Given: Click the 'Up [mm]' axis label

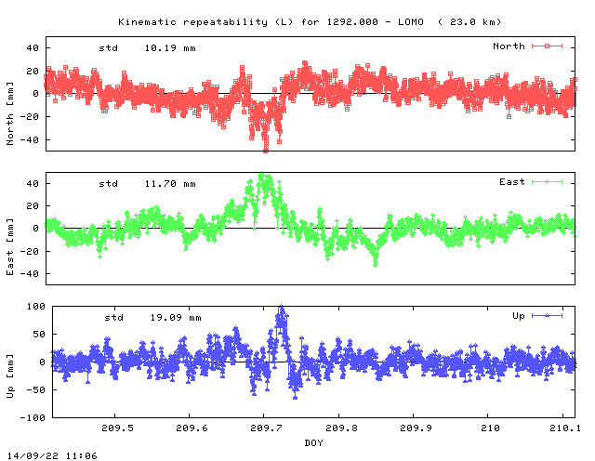Looking at the screenshot, I should coord(10,376).
